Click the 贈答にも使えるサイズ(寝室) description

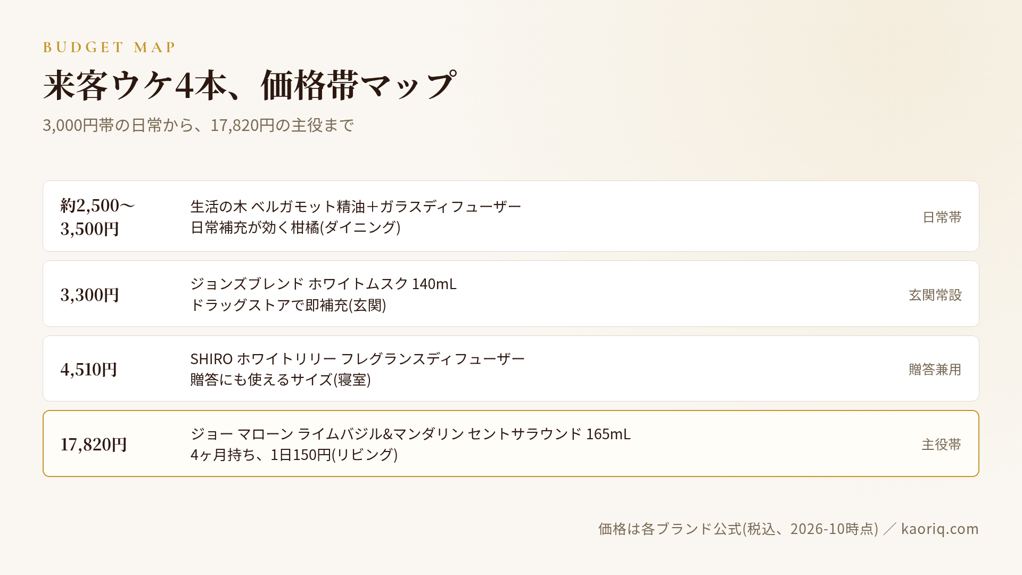[281, 380]
